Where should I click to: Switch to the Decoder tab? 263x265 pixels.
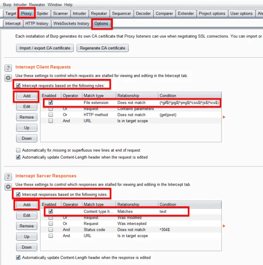tap(143, 13)
